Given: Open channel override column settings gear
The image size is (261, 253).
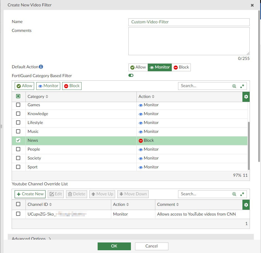Looking at the screenshot, I should coord(246,205).
